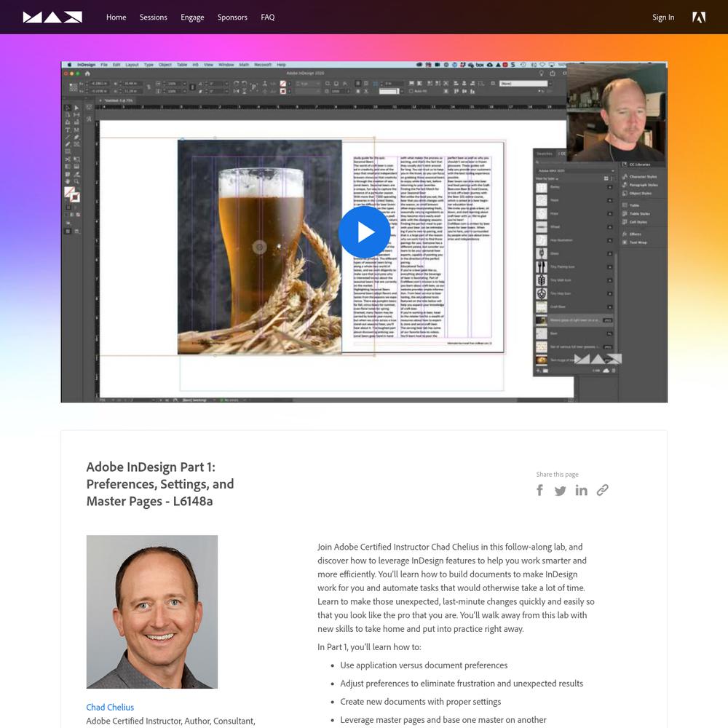Click 'Use application versus document preferences' bullet

click(424, 665)
